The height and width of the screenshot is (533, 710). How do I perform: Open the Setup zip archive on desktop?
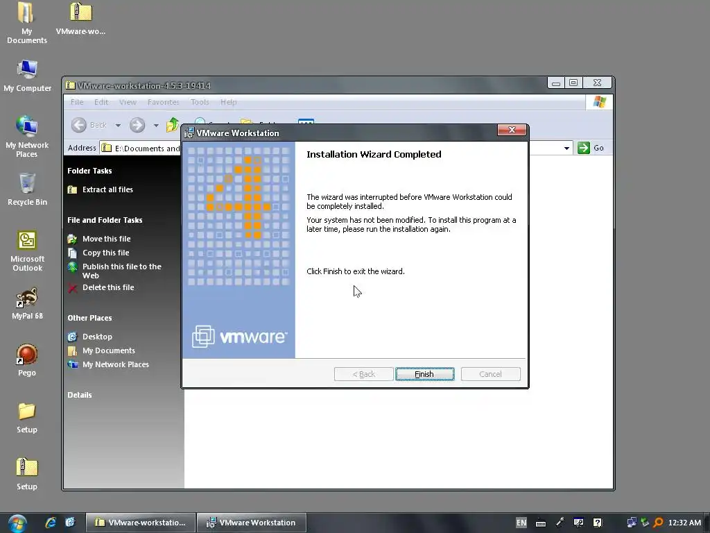[27, 474]
